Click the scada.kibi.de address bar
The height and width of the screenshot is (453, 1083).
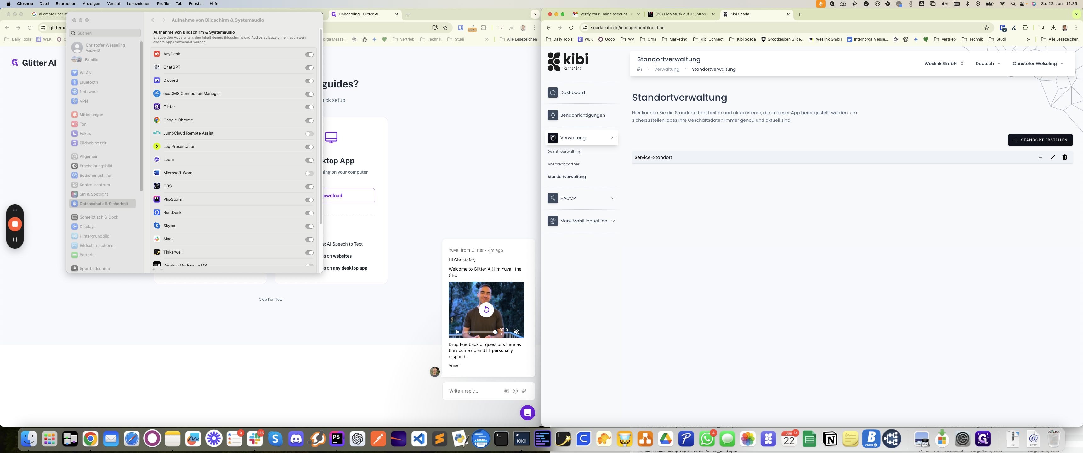pyautogui.click(x=784, y=28)
